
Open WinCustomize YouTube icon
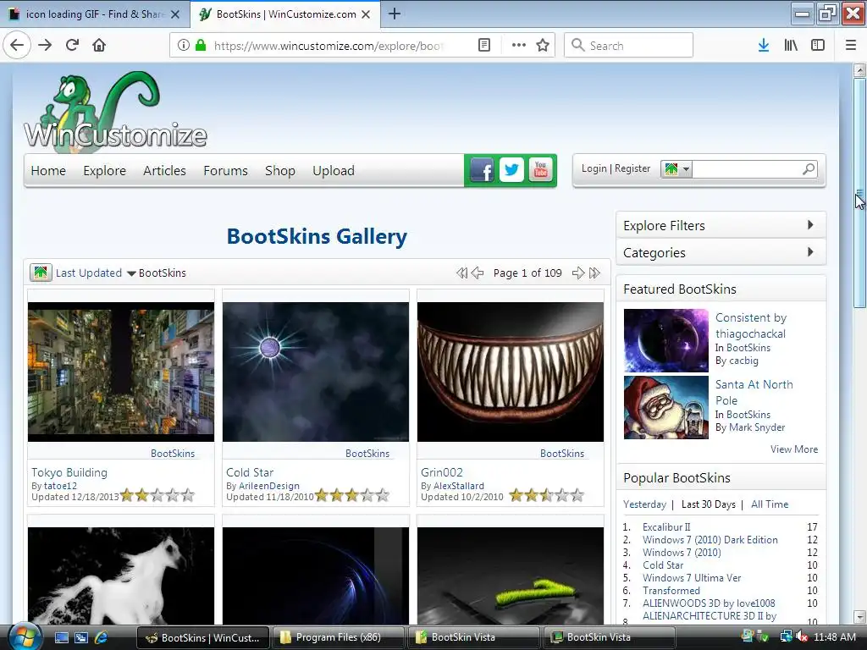pyautogui.click(x=540, y=169)
